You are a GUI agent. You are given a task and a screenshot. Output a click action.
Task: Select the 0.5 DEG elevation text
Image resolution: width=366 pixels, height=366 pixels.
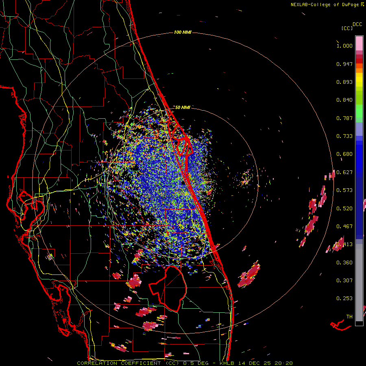196,363
